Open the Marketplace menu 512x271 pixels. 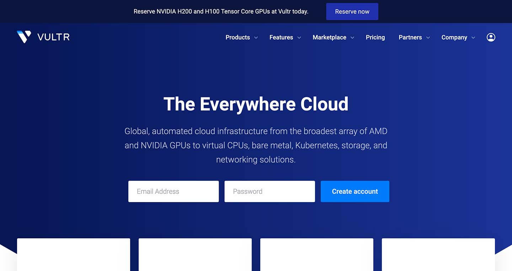coord(329,37)
